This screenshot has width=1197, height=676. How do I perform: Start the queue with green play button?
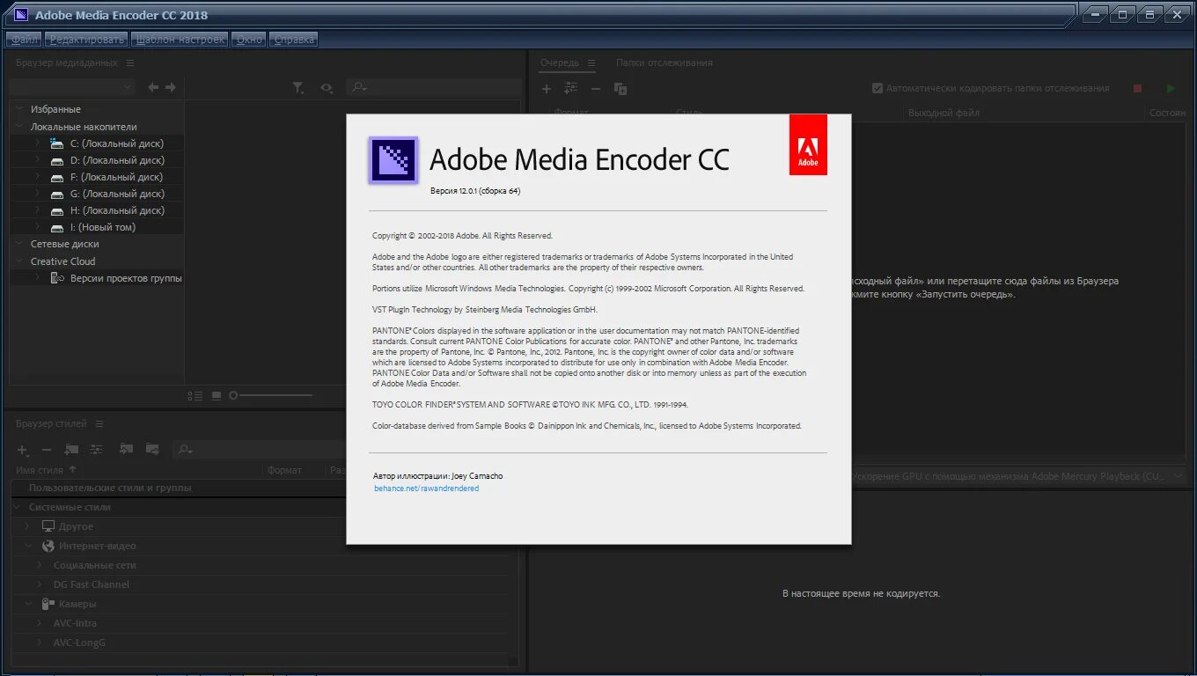pyautogui.click(x=1171, y=88)
